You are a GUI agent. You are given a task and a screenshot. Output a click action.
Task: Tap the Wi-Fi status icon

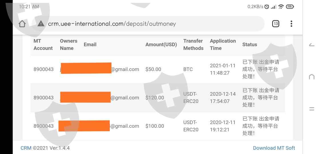[x=281, y=7]
